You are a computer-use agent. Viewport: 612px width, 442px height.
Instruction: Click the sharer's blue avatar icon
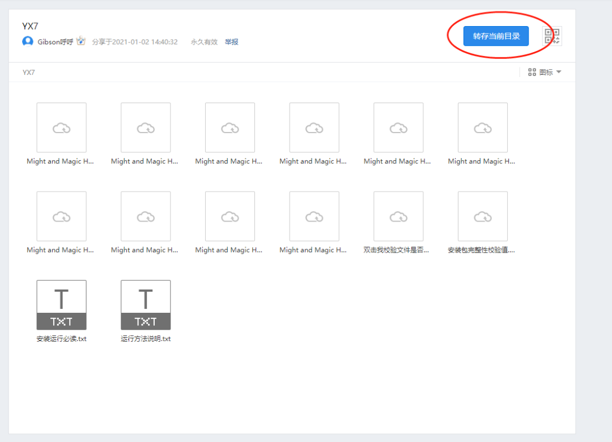[x=28, y=41]
